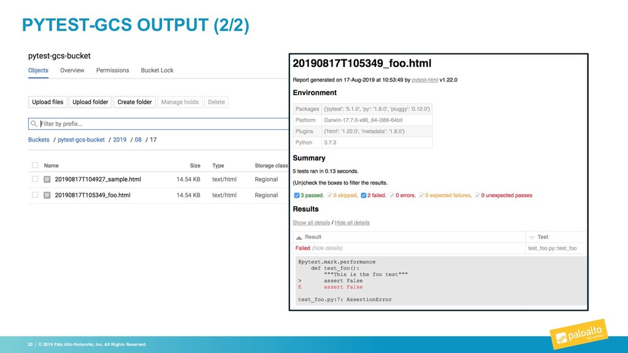
Task: Click the Manage holds button
Action: (180, 102)
